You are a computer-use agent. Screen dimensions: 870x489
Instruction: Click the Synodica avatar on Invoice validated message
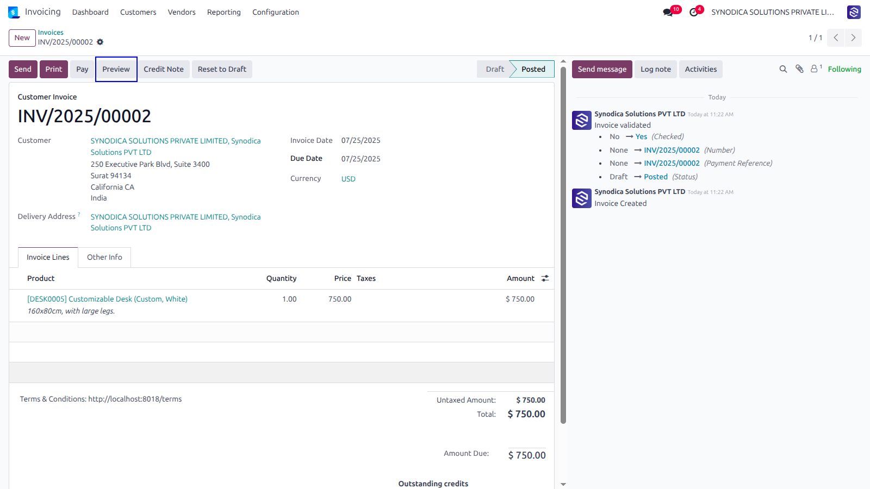click(582, 120)
